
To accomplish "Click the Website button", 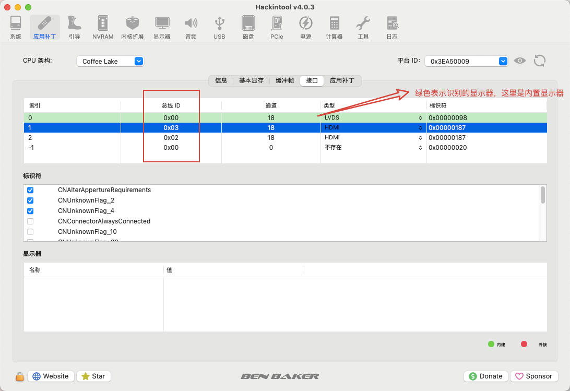I will (x=51, y=376).
